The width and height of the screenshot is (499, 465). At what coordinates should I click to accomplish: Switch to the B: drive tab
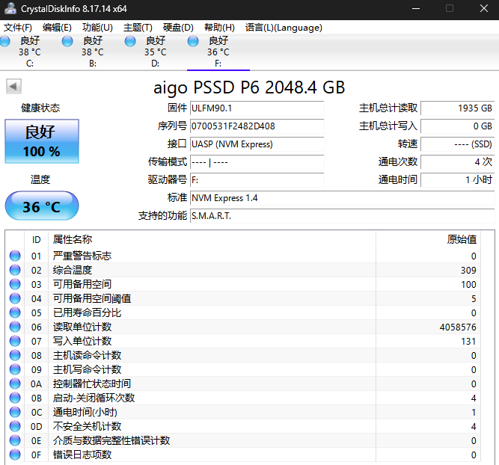pos(93,52)
